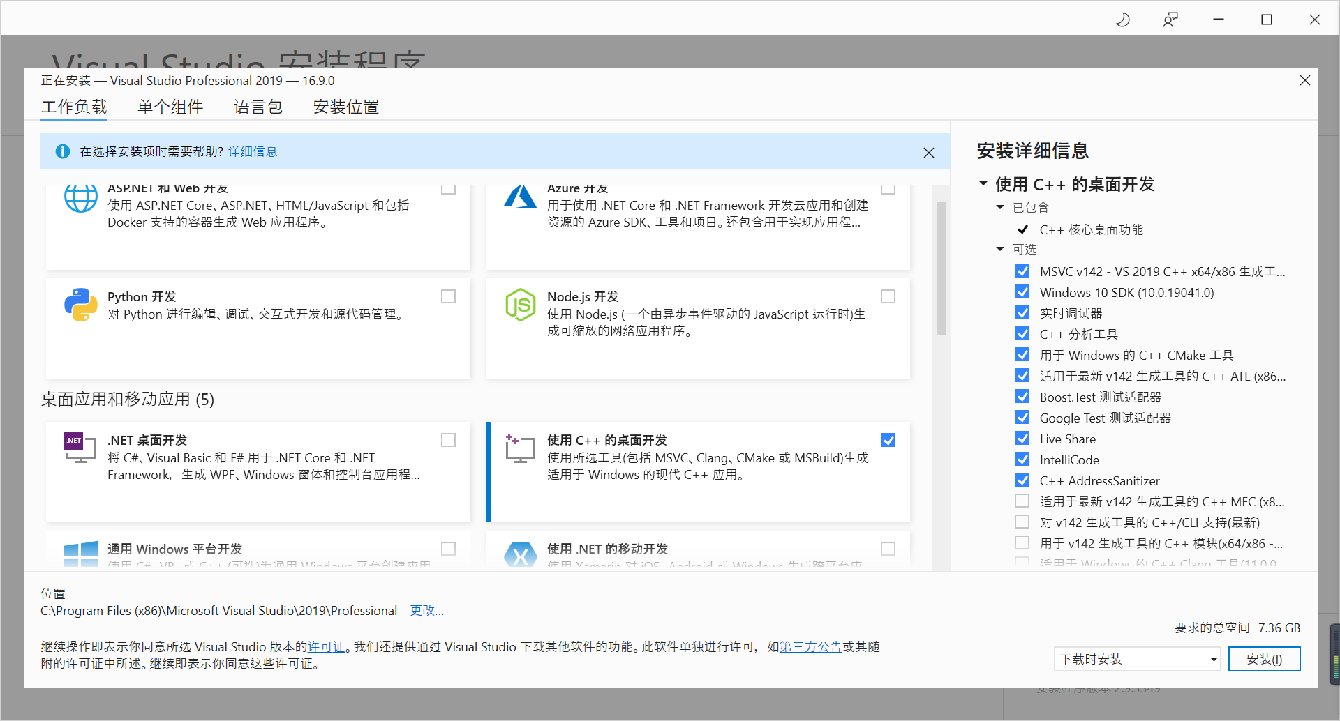Check C++/CLI support for v142 option
This screenshot has width=1340, height=721.
pyautogui.click(x=1022, y=522)
